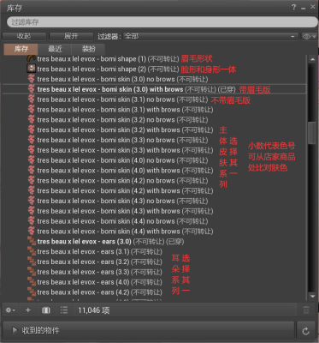Switch to the 最近 tab
The width and height of the screenshot is (319, 343).
point(55,49)
